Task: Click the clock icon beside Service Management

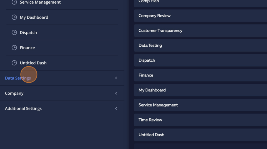Action: click(14, 2)
